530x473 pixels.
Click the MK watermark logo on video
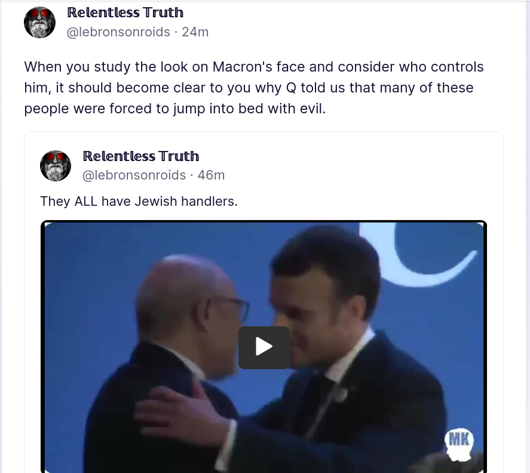click(x=459, y=444)
